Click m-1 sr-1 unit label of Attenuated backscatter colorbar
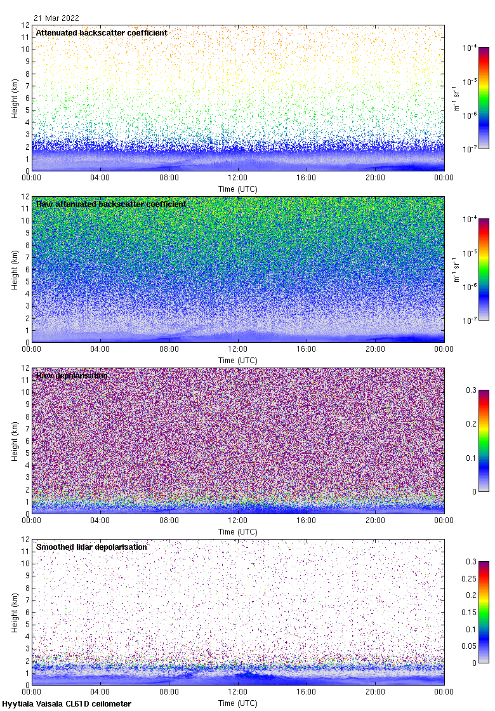The height and width of the screenshot is (711, 495). coord(456,98)
